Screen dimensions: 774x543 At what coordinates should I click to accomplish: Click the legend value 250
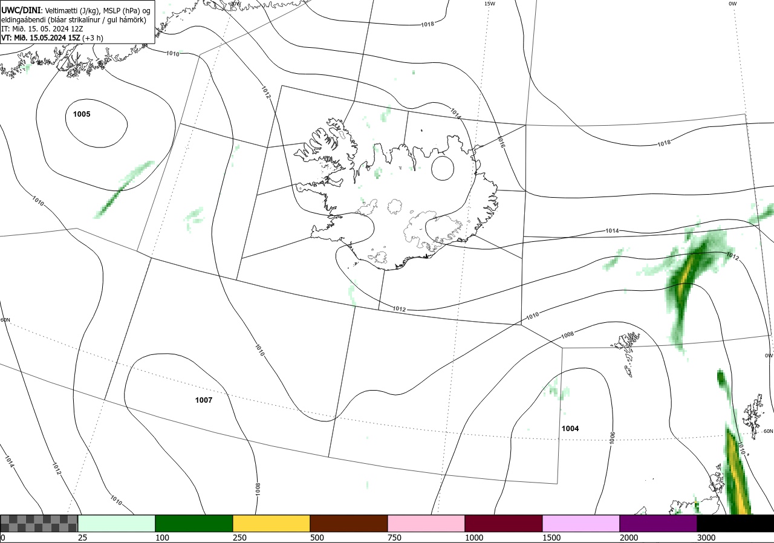[239, 538]
